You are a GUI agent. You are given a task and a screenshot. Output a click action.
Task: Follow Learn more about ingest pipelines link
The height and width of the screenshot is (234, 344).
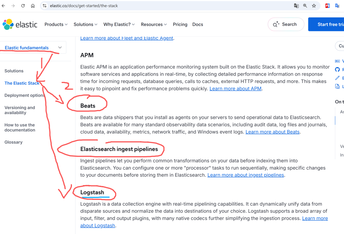246,175
